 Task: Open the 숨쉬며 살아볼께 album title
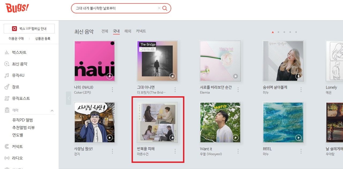(275, 87)
